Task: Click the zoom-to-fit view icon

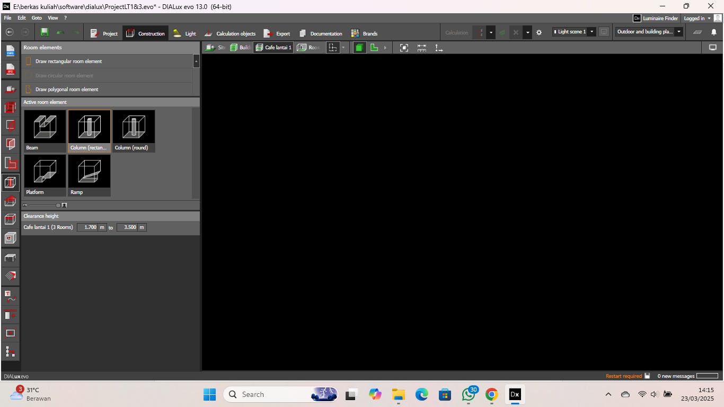Action: pos(404,48)
